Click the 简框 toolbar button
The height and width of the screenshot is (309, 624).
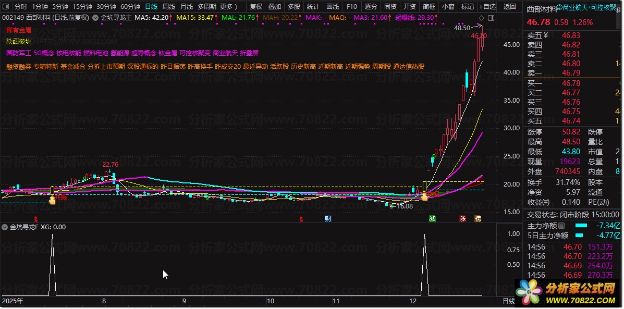(429, 6)
